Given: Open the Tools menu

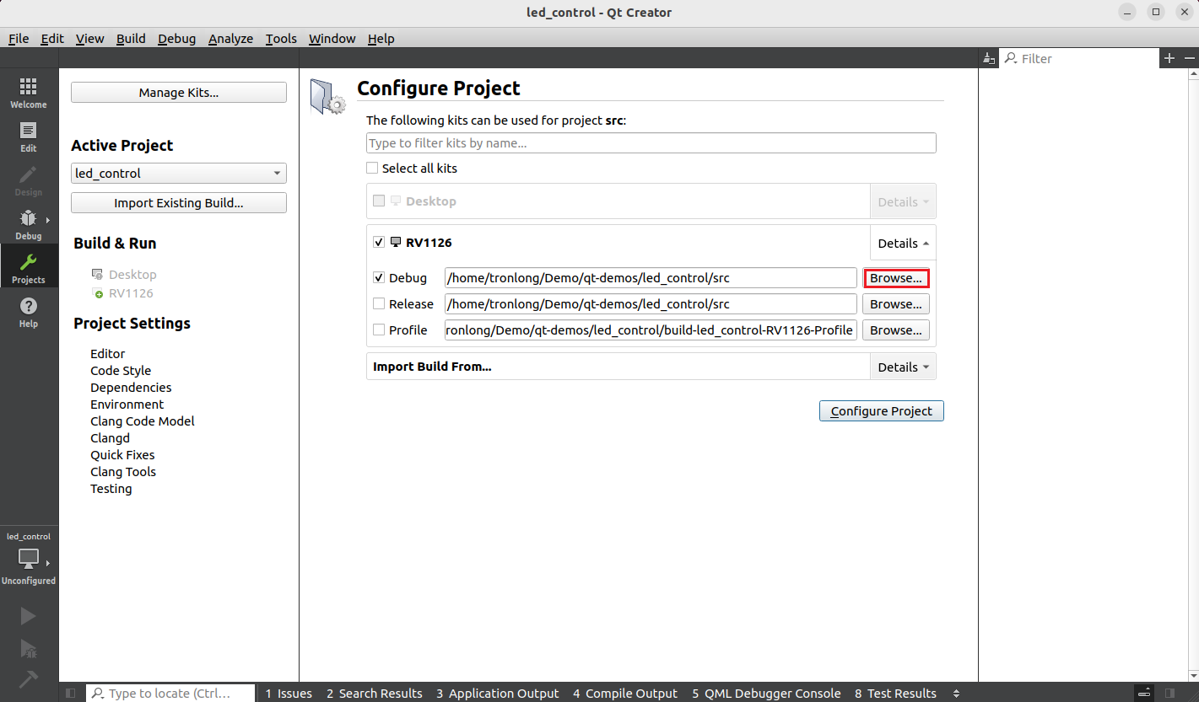Looking at the screenshot, I should tap(281, 39).
